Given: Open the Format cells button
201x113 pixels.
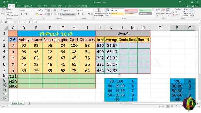Looking at the screenshot, I should pos(168,12).
